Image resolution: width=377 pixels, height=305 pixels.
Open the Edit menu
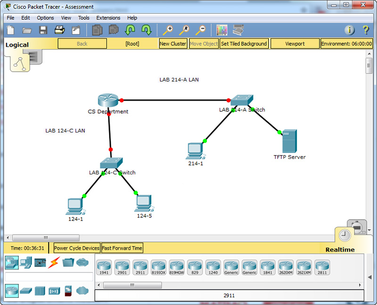(x=25, y=18)
